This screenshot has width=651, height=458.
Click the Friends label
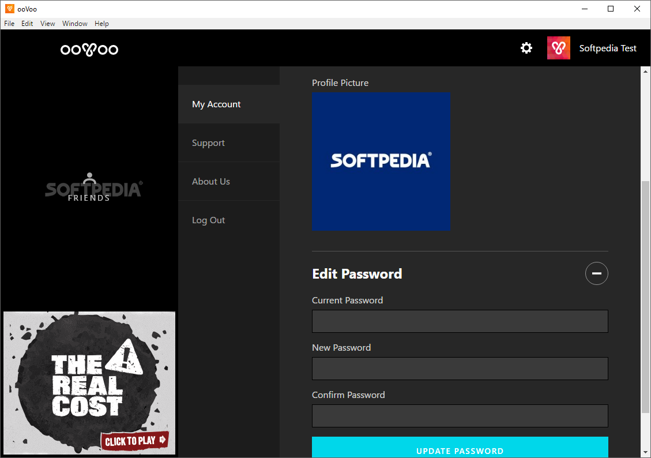point(89,198)
